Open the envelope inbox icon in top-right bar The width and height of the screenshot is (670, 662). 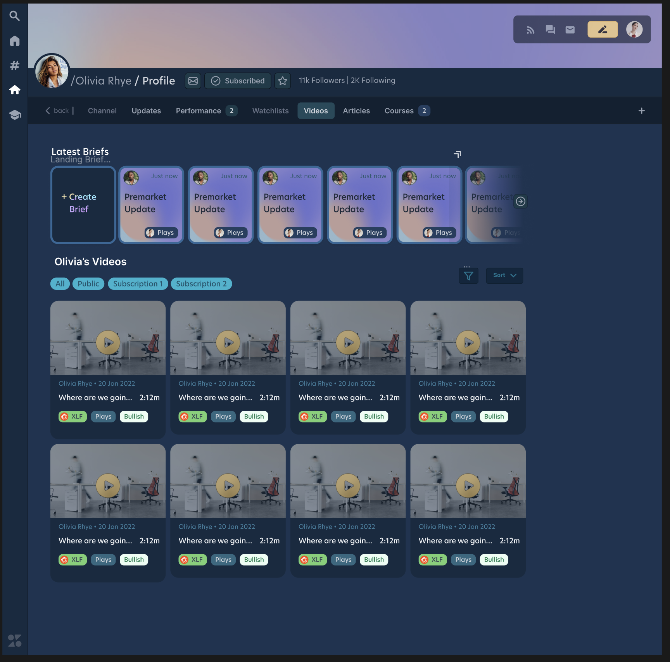pos(570,30)
